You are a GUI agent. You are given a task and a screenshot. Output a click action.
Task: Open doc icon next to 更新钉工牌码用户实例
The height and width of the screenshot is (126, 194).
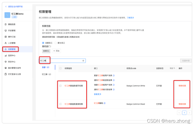114,75
